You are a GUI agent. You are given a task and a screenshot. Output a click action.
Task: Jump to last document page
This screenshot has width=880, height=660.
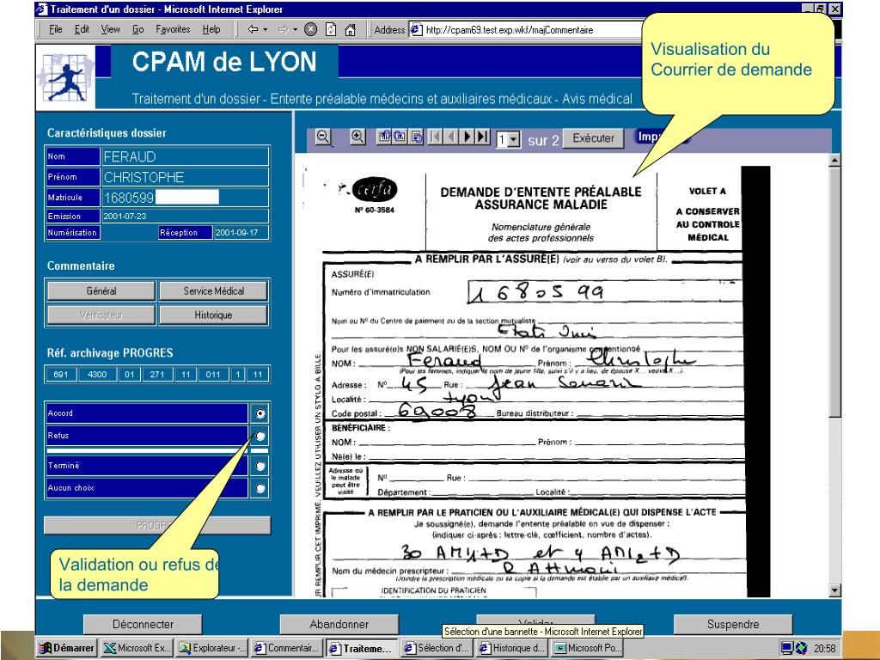click(482, 137)
